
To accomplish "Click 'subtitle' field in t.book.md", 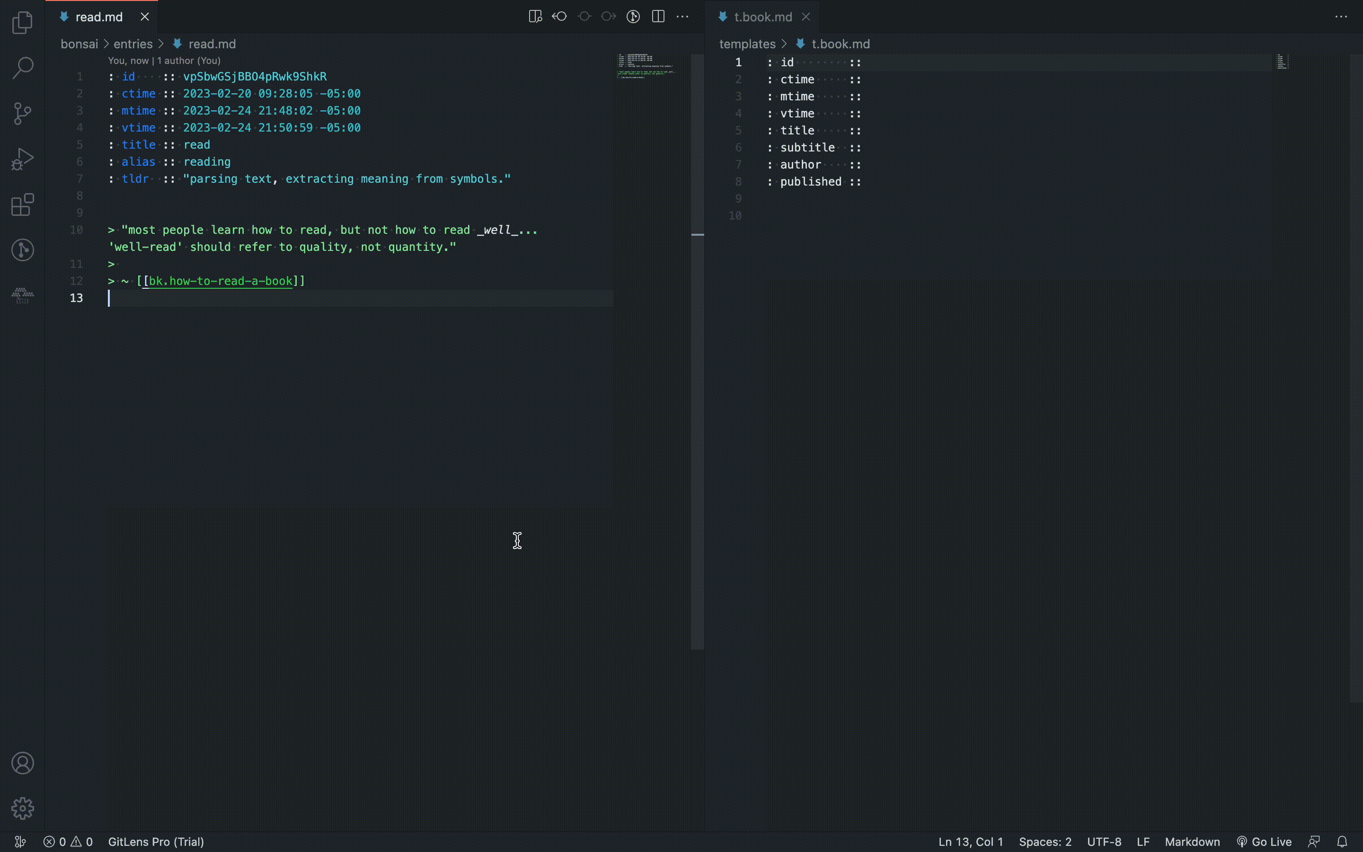I will (807, 148).
